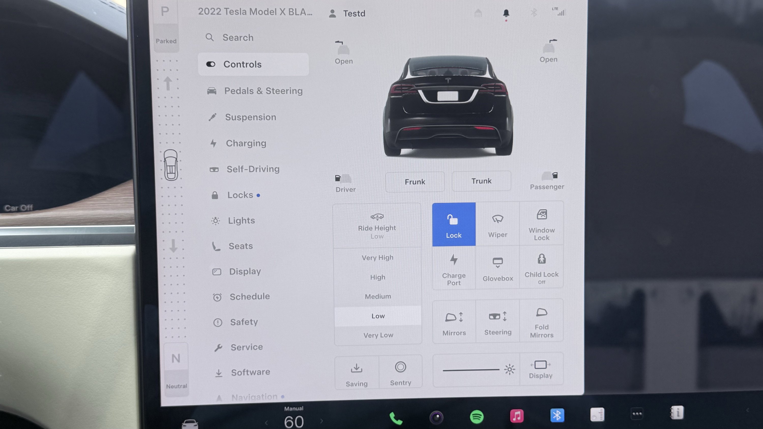This screenshot has width=763, height=429.
Task: Tap the Saving dashcam button
Action: pos(357,373)
